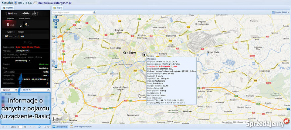This screenshot has width=291, height=130.
Task: Click the kod oper.GSM value 26003
Action: [x=46, y=76]
